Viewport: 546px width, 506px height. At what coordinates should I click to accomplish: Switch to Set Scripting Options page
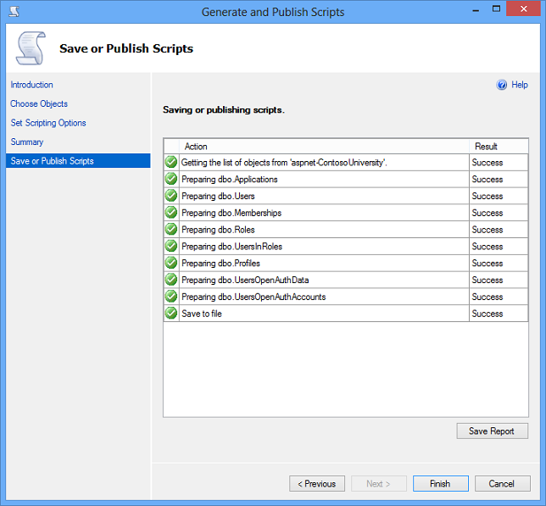[x=48, y=123]
